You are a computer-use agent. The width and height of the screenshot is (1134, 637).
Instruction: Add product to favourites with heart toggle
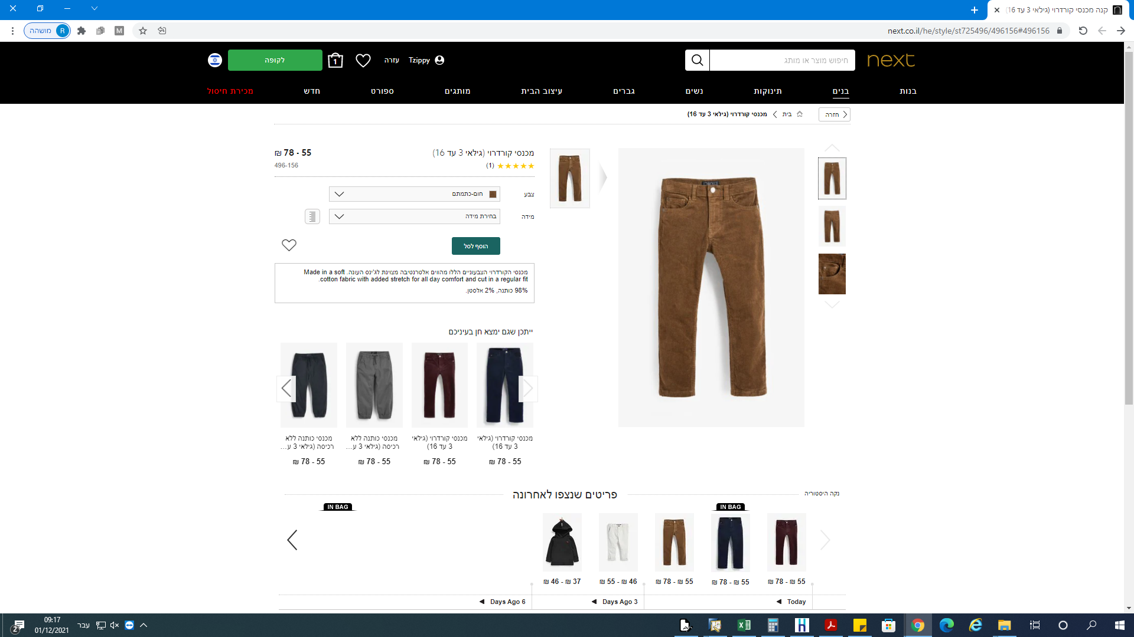[289, 245]
